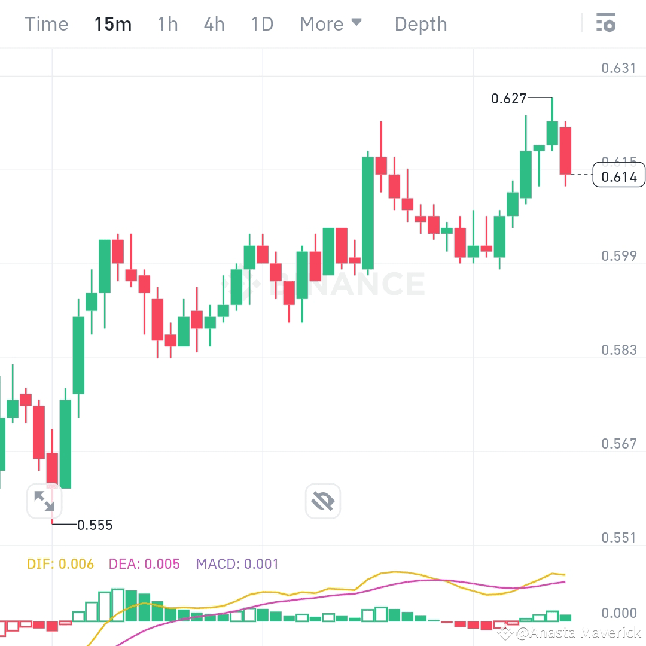Switch to the 4h interval
Screen dimensions: 646x646
click(x=214, y=24)
